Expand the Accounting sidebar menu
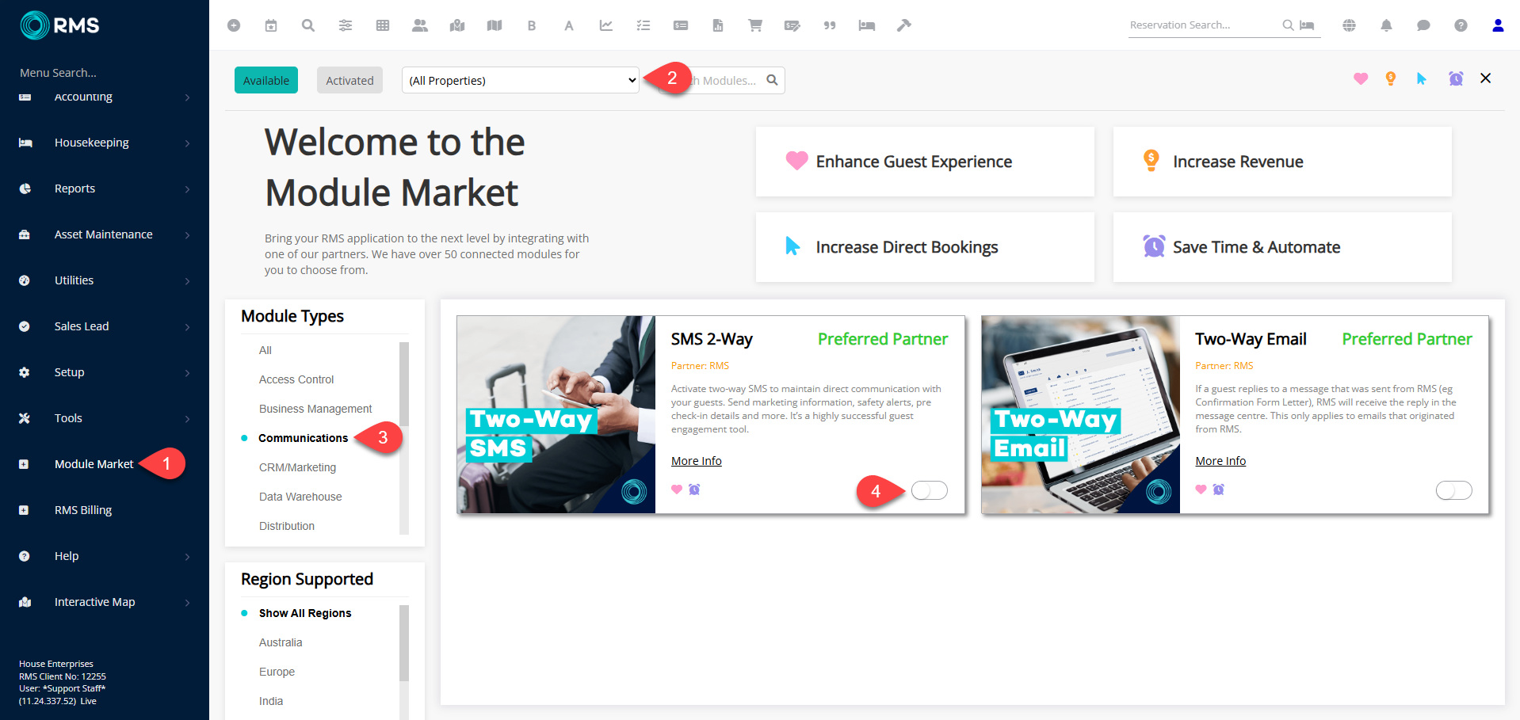 [105, 97]
